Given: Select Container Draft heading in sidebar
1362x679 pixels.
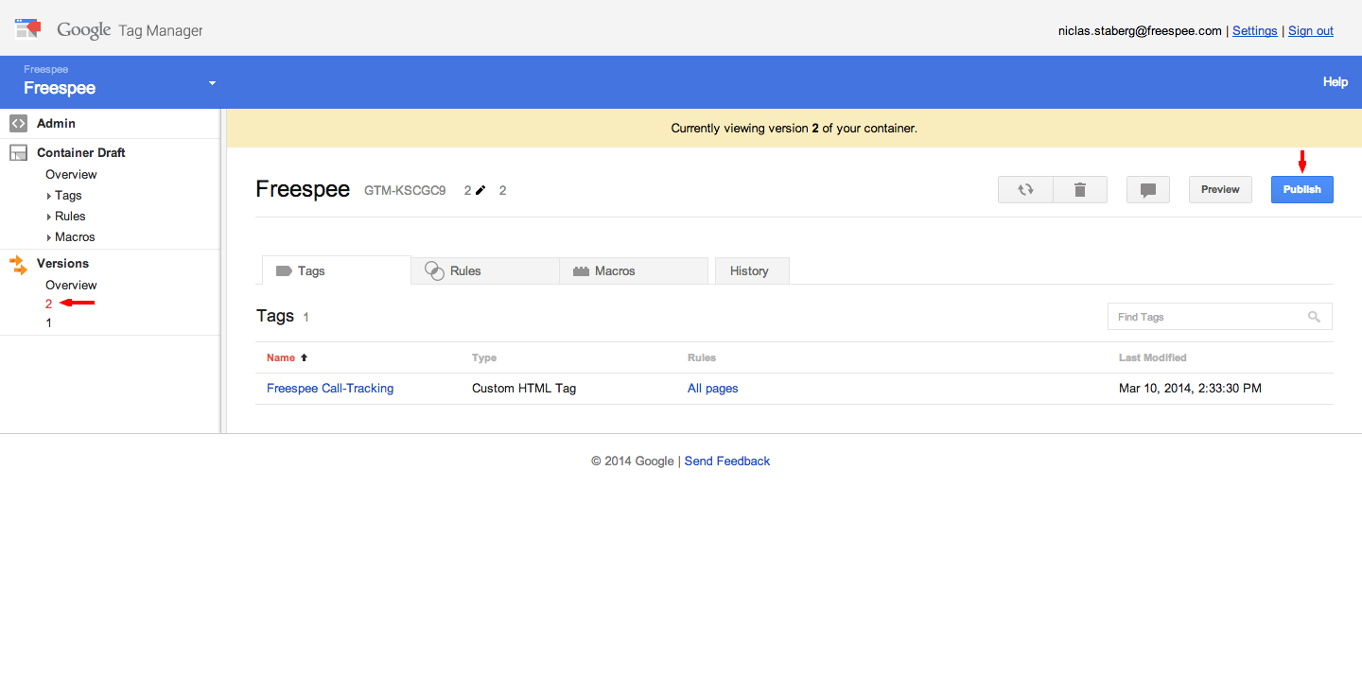Looking at the screenshot, I should (x=81, y=152).
